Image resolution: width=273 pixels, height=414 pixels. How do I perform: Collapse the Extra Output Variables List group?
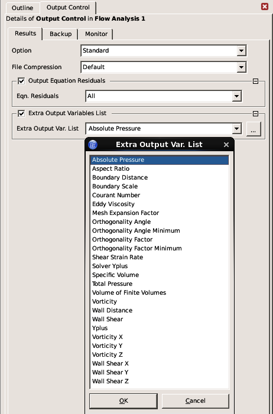coord(255,113)
